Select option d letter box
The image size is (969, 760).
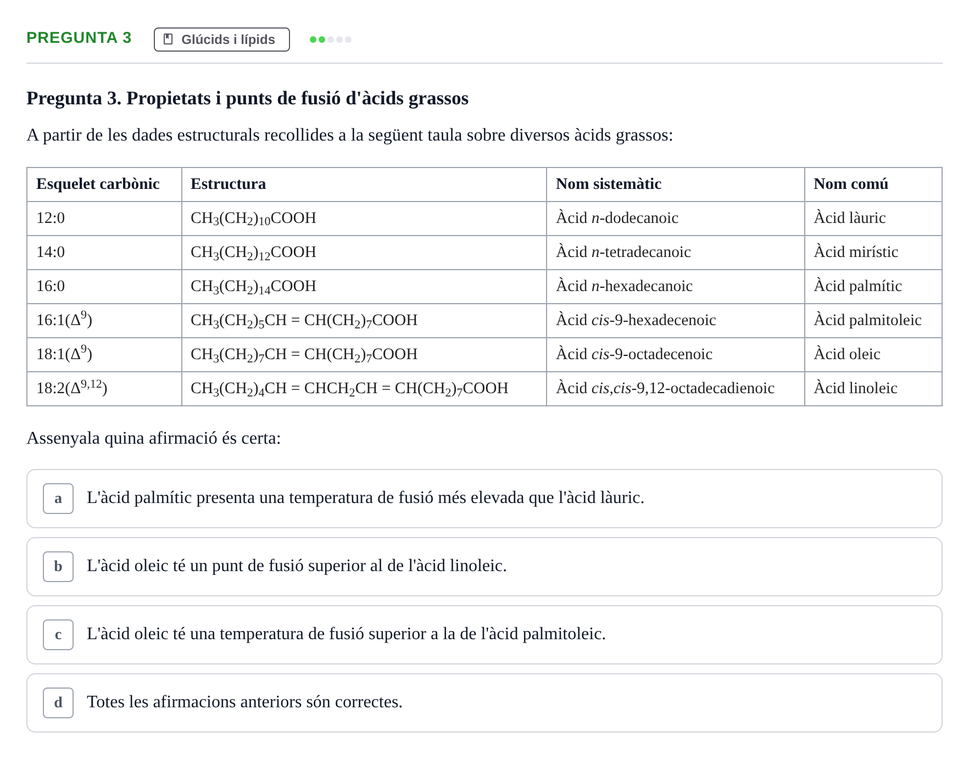[58, 703]
